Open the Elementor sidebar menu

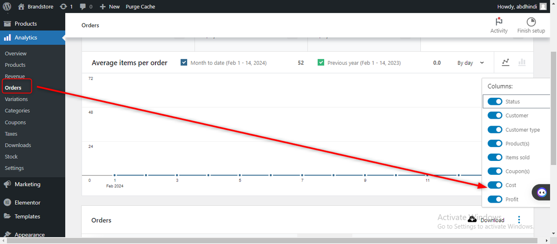33,203
